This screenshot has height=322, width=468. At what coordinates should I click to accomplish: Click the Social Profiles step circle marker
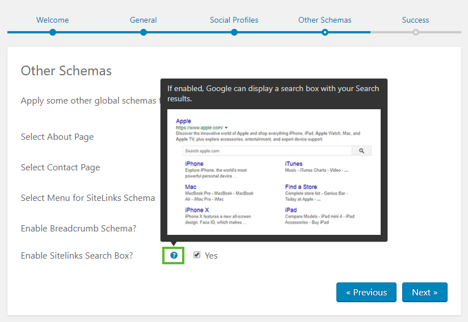tap(234, 32)
